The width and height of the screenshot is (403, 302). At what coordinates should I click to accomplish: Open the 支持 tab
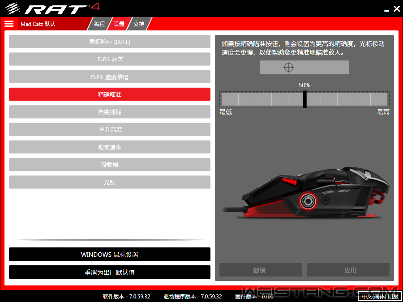click(x=139, y=24)
